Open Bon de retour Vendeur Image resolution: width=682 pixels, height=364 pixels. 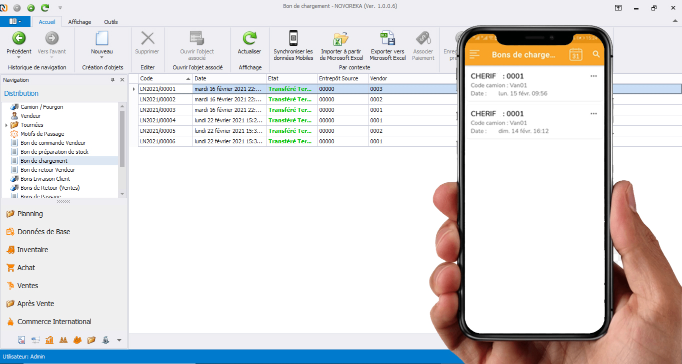coord(47,170)
